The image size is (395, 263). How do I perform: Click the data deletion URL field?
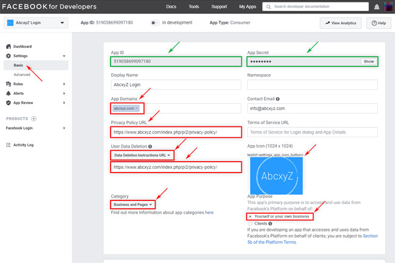click(176, 167)
